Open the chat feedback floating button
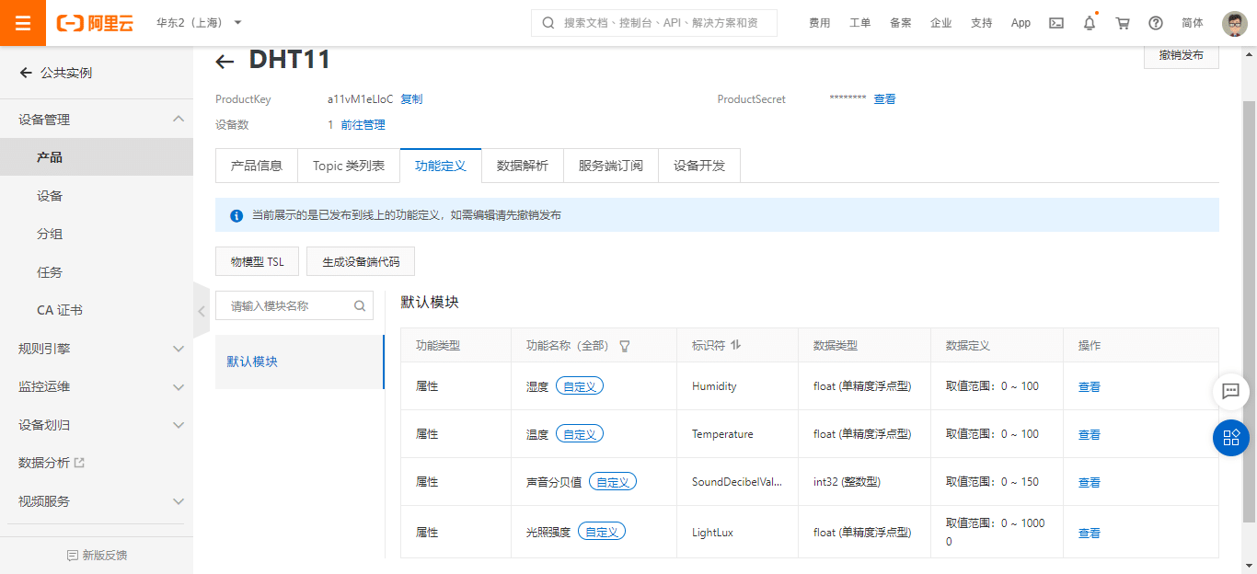This screenshot has width=1257, height=574. coord(1230,391)
